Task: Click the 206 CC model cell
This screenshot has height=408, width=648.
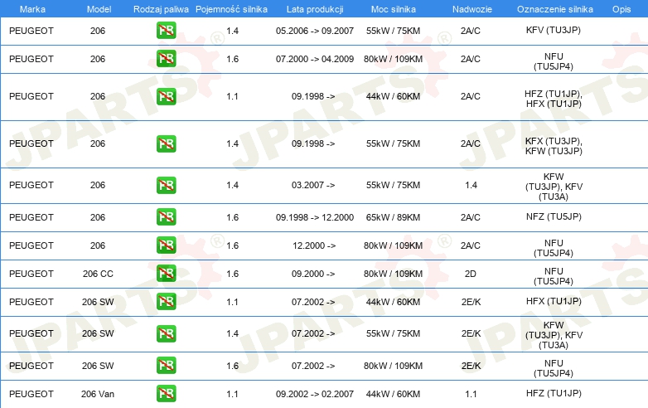Action: pyautogui.click(x=98, y=273)
